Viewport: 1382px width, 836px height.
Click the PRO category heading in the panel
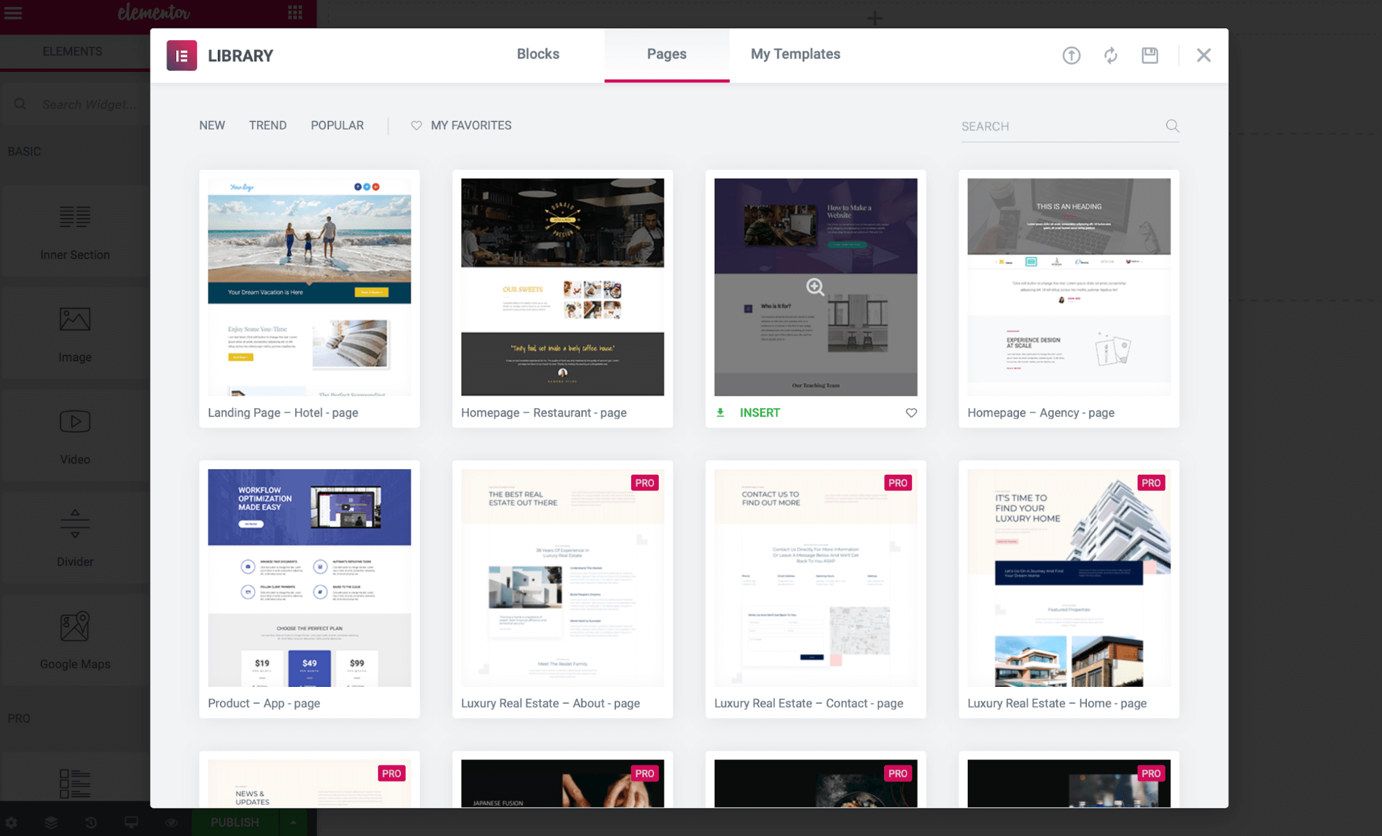tap(19, 719)
